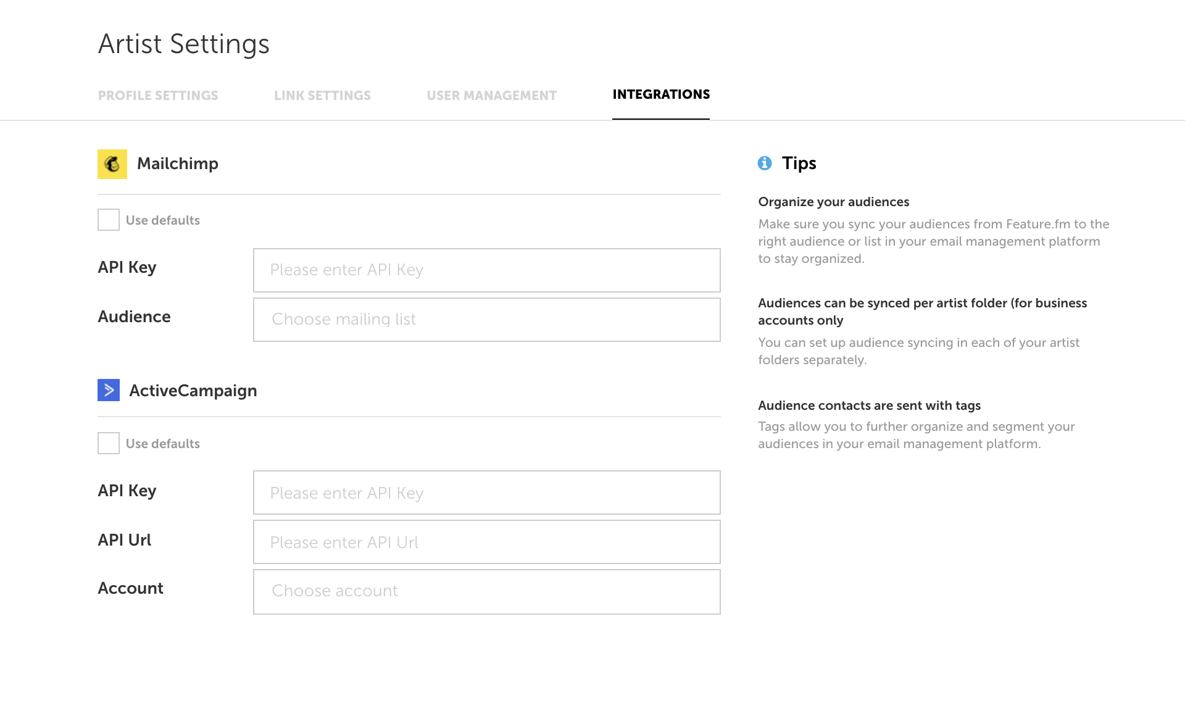Screen dimensions: 1185x711
Task: Click the Artist Settings page title
Action: [184, 44]
